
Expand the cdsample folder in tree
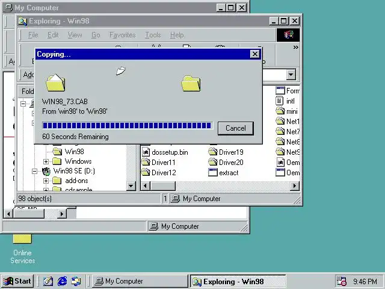[46, 190]
